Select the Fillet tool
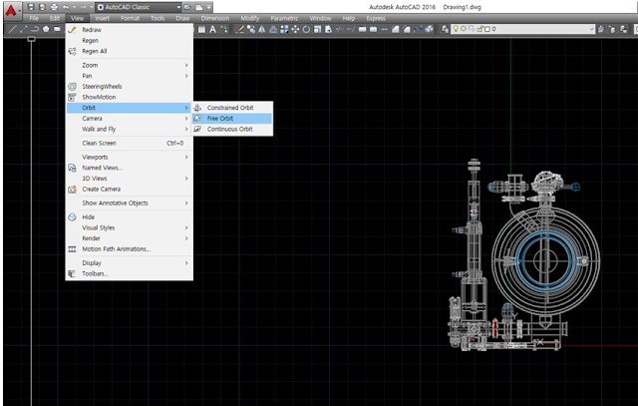The width and height of the screenshot is (638, 406). (x=407, y=29)
